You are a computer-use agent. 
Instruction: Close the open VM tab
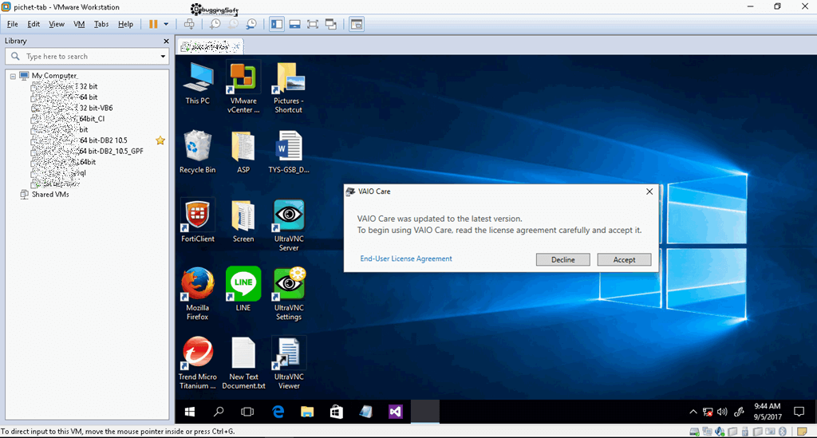[x=238, y=47]
